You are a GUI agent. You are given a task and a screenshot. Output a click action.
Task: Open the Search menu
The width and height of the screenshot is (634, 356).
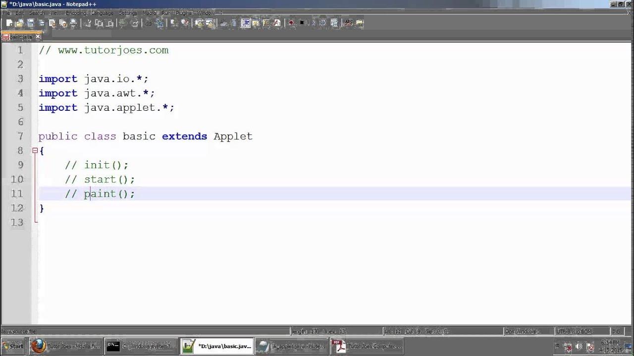pyautogui.click(x=37, y=13)
